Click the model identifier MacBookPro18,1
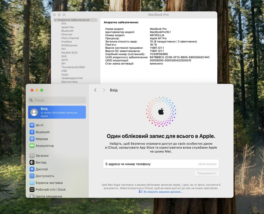This screenshot has height=214, width=264. point(160,32)
